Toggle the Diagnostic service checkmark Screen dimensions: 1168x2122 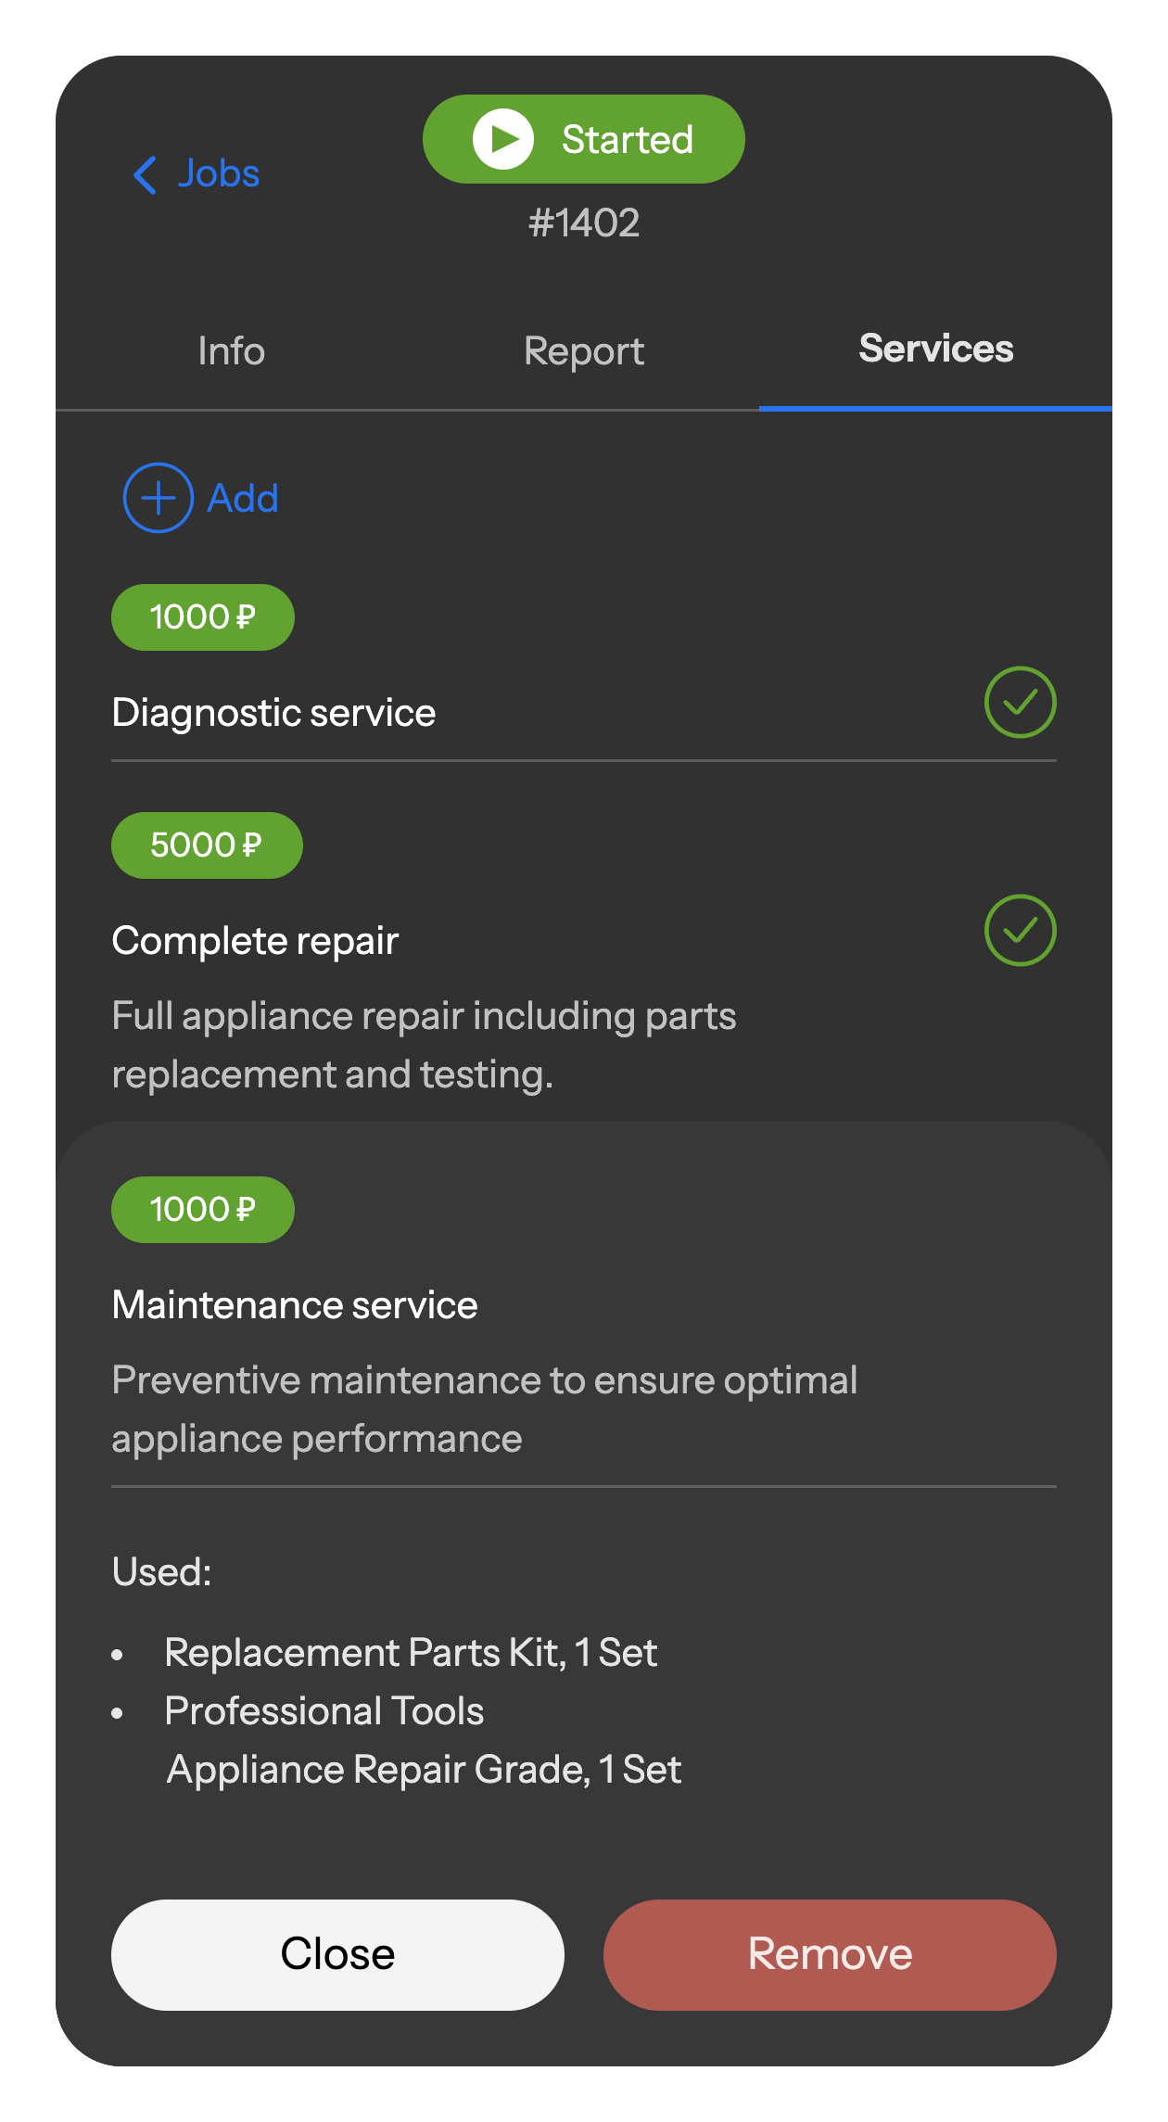pyautogui.click(x=1020, y=703)
